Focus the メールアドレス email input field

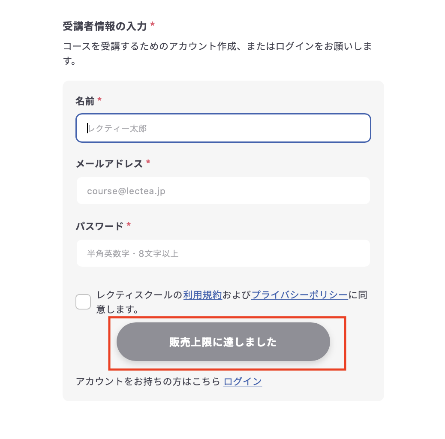click(223, 191)
